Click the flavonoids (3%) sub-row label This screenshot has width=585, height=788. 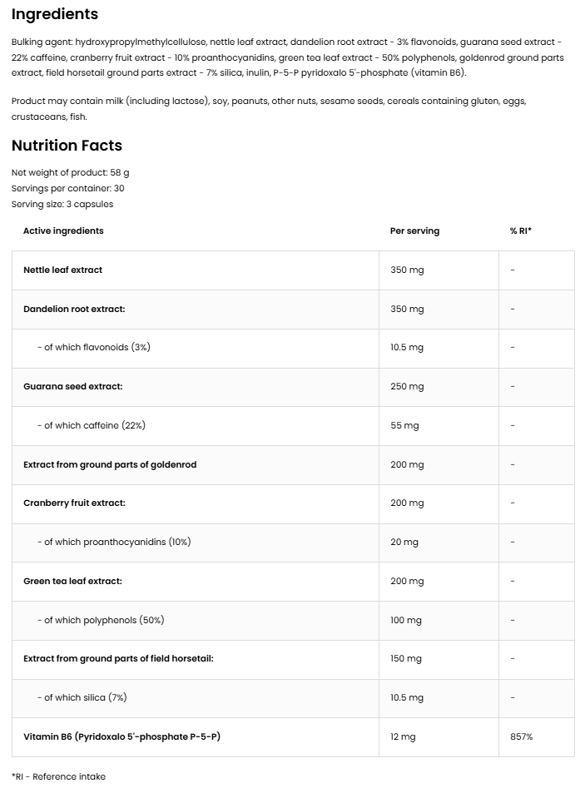pyautogui.click(x=93, y=347)
